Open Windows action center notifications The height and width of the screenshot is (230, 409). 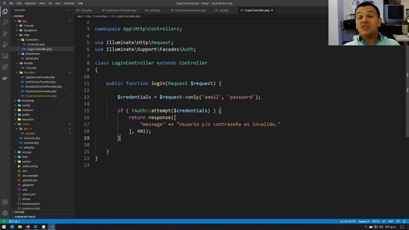click(x=402, y=227)
